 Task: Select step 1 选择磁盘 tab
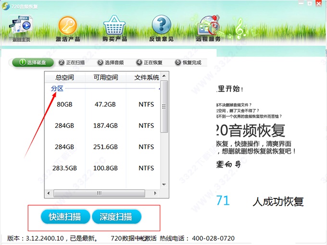(32, 62)
